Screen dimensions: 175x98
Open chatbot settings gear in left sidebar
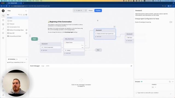3,38
